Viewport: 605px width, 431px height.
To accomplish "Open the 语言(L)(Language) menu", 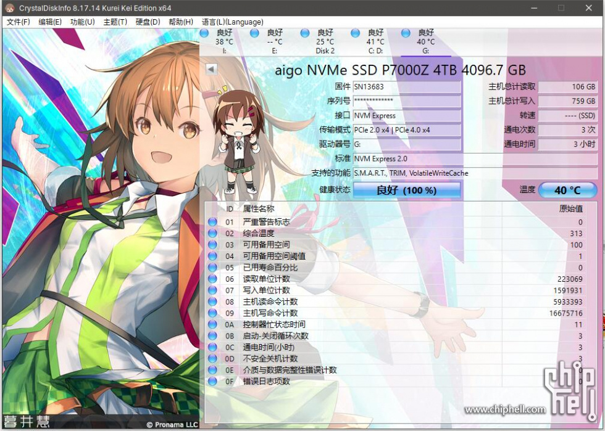I will (x=233, y=22).
